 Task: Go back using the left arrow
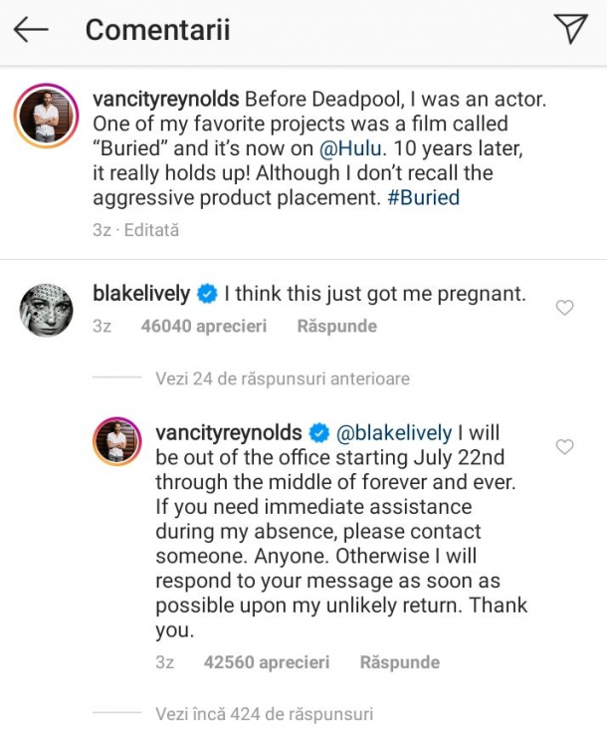pyautogui.click(x=31, y=30)
